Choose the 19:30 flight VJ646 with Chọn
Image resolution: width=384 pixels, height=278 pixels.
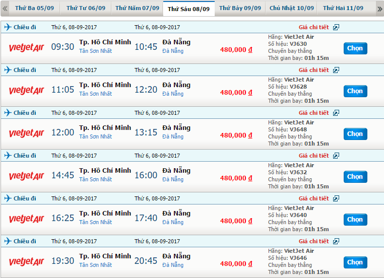point(355,262)
